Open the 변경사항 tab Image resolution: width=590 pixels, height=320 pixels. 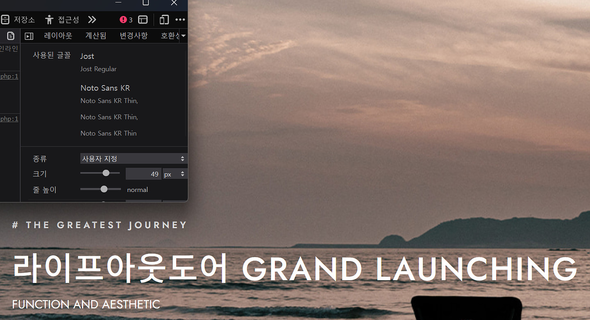click(x=134, y=36)
